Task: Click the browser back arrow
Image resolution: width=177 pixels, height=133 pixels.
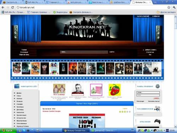Action: 3,7
